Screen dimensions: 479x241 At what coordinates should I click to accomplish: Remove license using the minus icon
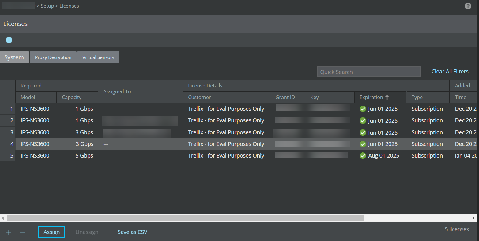[22, 232]
